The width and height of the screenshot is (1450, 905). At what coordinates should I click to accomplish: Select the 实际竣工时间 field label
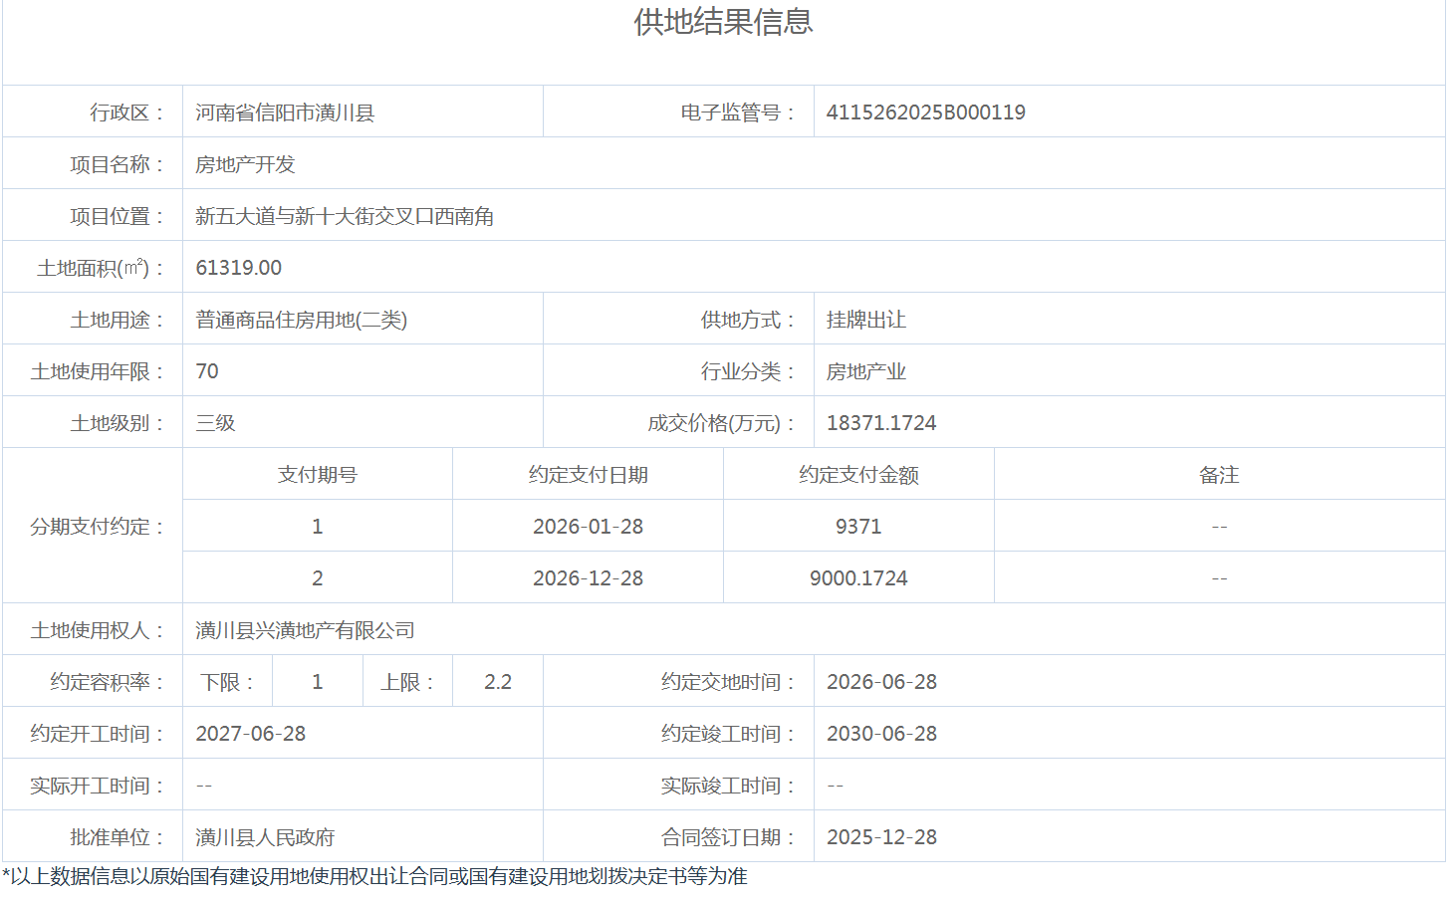coord(728,786)
